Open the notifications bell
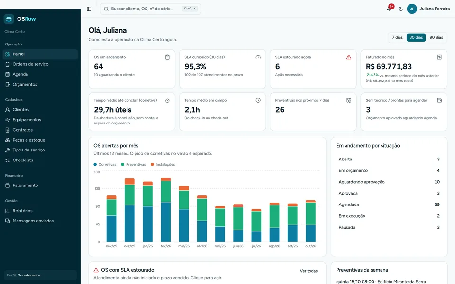The height and width of the screenshot is (284, 455). coord(390,9)
